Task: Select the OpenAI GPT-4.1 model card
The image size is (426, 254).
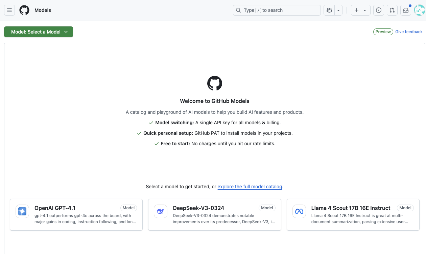Action: tap(76, 215)
